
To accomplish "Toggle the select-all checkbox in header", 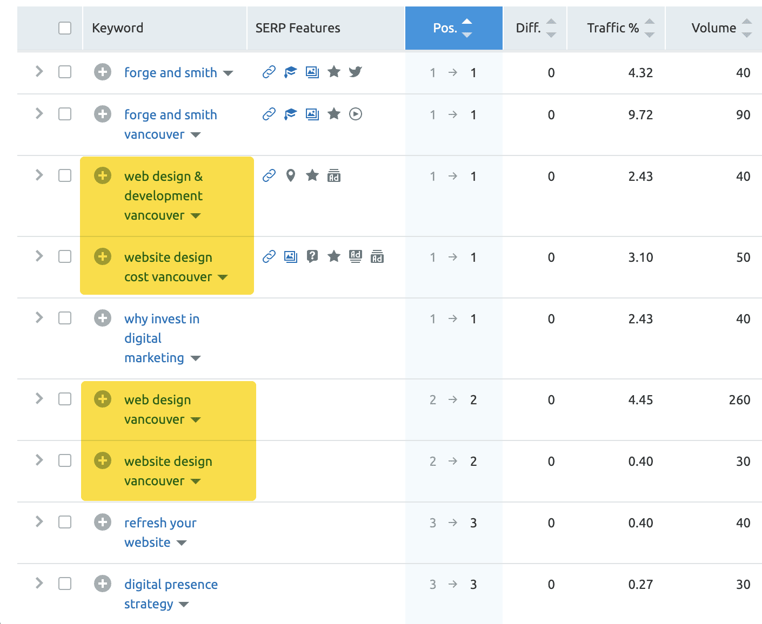I will [x=65, y=28].
